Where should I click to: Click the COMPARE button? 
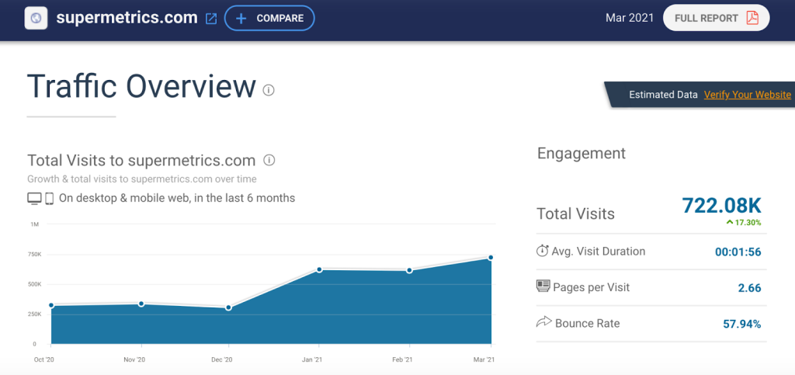pos(269,18)
